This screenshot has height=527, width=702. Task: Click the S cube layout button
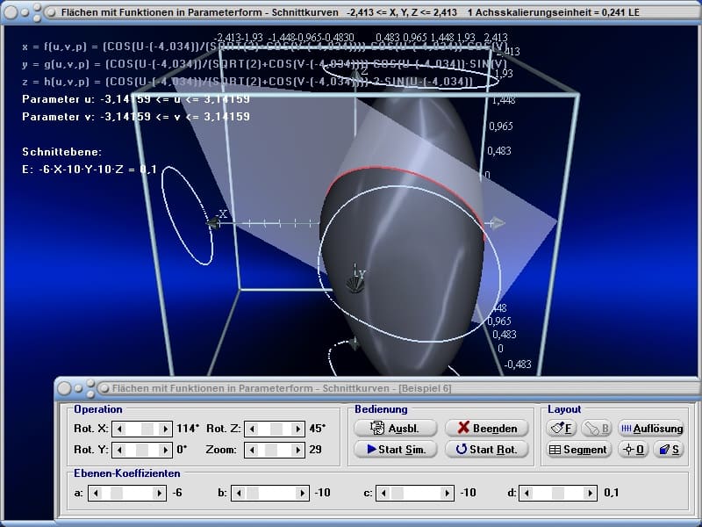[669, 449]
